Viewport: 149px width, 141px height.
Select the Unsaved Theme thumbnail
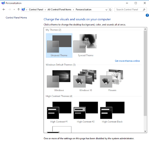59,46
